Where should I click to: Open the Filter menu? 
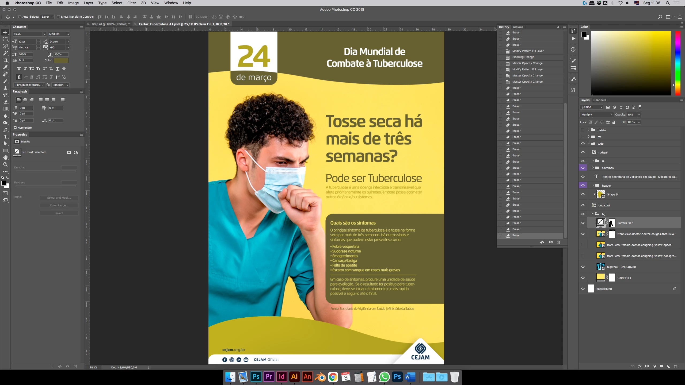131,3
